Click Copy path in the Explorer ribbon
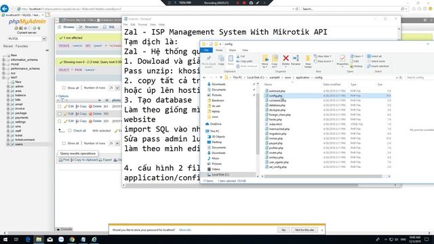This screenshot has width=434, height=244. [x=244, y=61]
